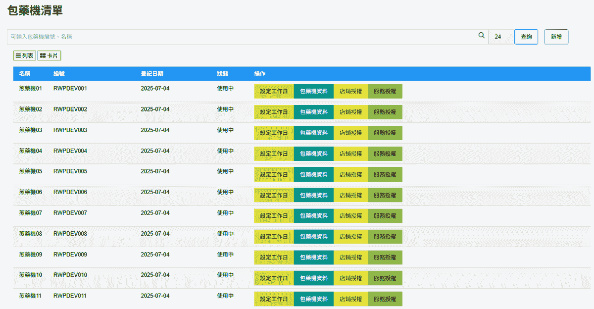Switch to 卡片 card view
594x309 pixels.
[x=49, y=56]
